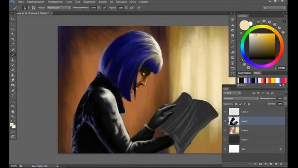The width and height of the screenshot is (298, 168).
Task: Click the hex color value field
Action: 281,68
